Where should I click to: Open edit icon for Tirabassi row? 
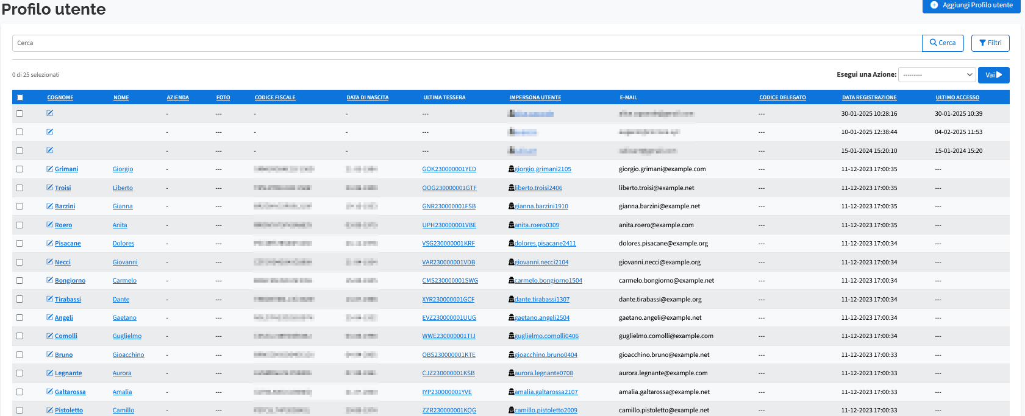49,299
